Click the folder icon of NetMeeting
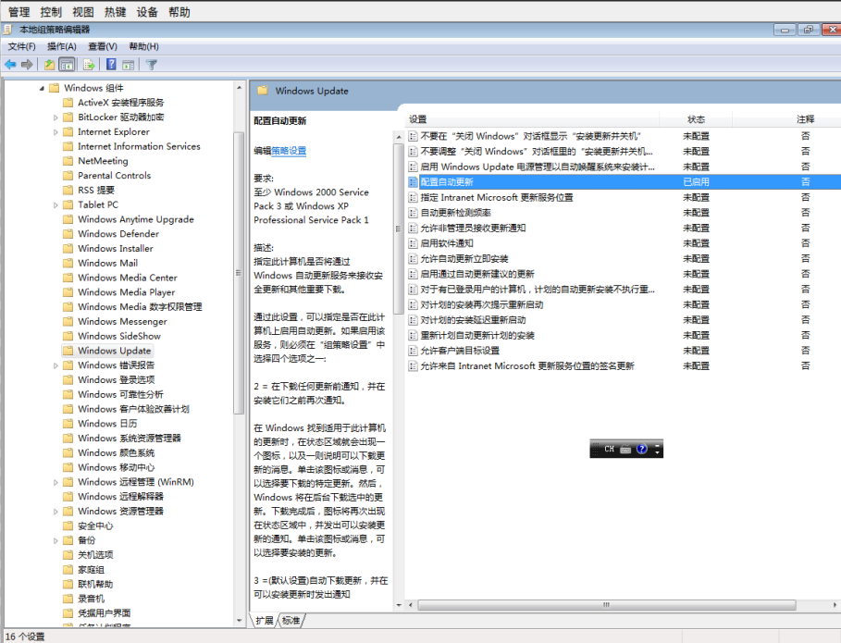Screen dimensions: 841x643 [68, 161]
